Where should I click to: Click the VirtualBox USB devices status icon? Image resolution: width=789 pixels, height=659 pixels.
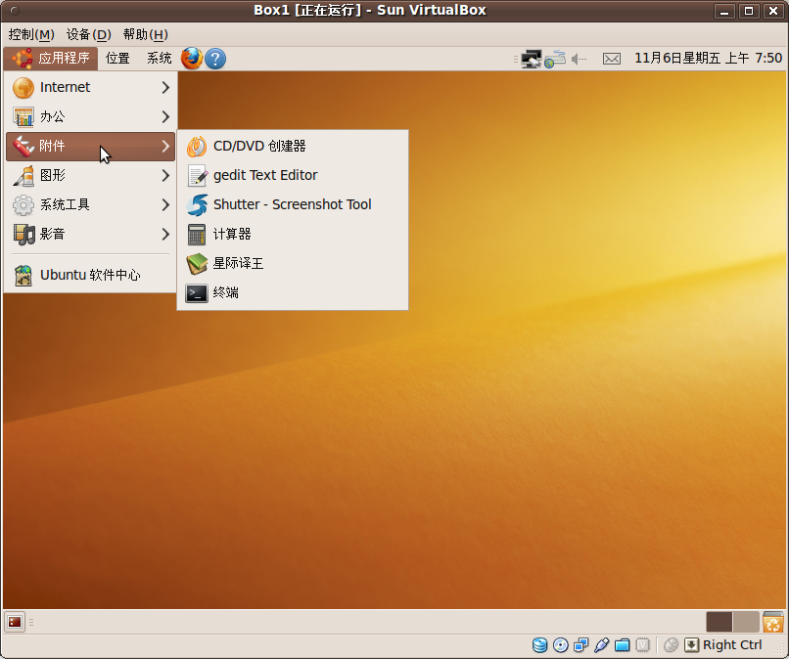tap(602, 645)
